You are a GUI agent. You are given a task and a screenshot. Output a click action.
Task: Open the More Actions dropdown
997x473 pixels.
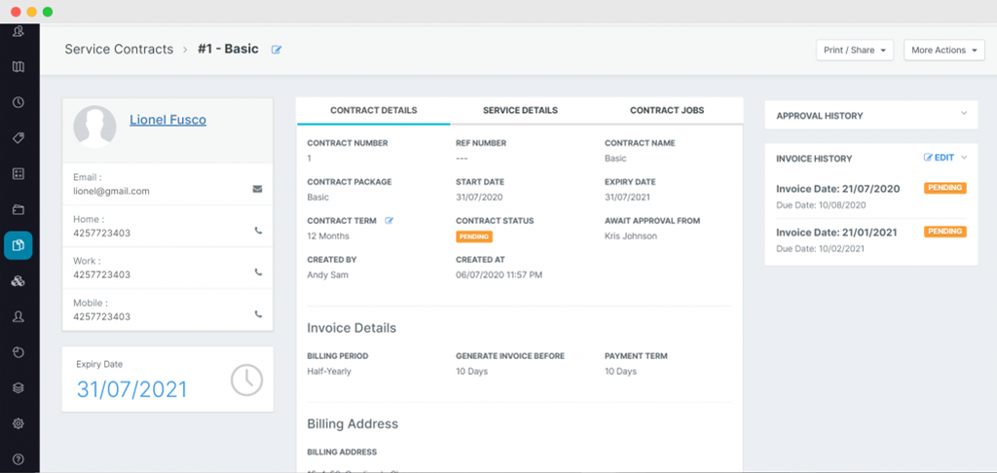(943, 50)
